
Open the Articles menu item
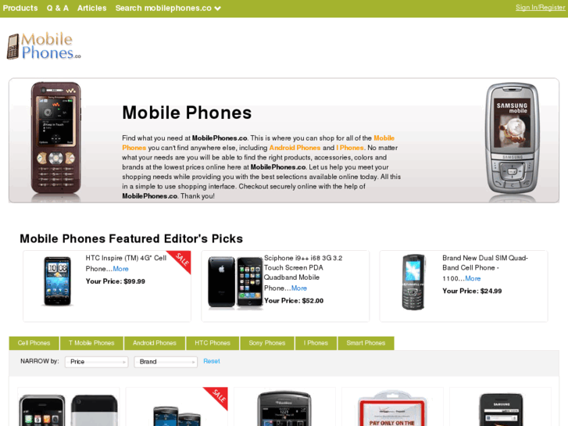click(92, 8)
